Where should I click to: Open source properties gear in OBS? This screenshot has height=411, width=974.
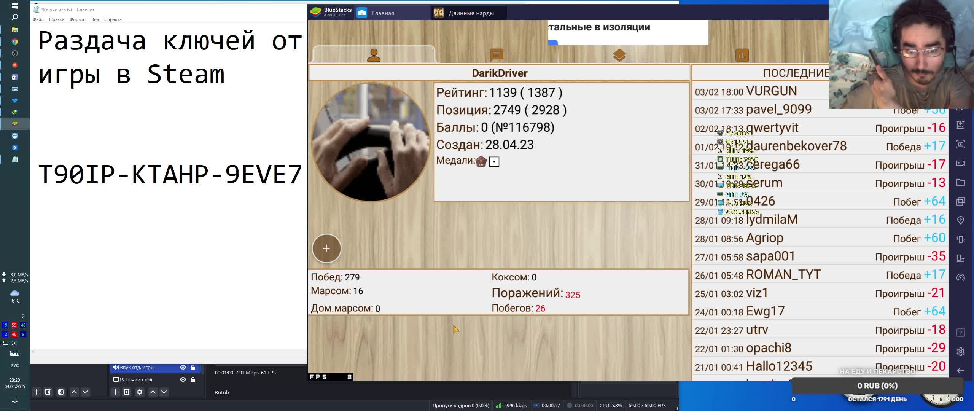pyautogui.click(x=140, y=392)
